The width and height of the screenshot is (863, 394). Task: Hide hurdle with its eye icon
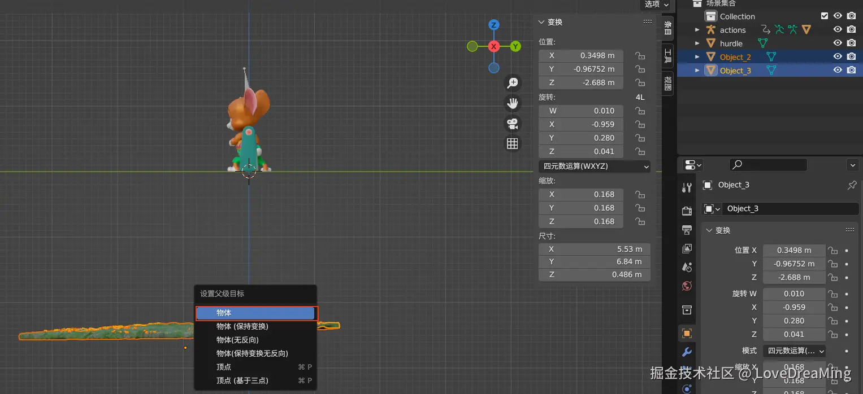[x=838, y=43]
